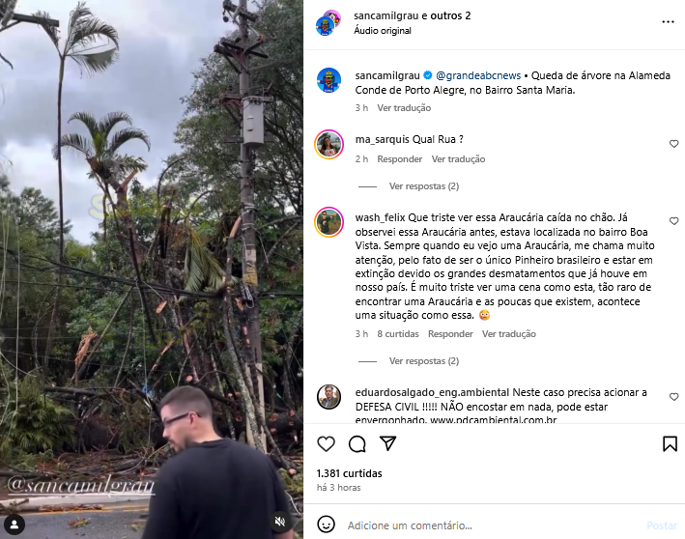Reply to ma_sarquis's comment
This screenshot has width=685, height=539.
coord(400,159)
